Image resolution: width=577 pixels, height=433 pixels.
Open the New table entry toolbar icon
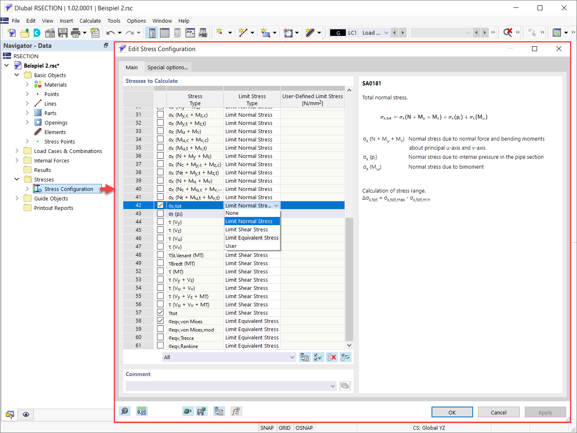coord(94,33)
